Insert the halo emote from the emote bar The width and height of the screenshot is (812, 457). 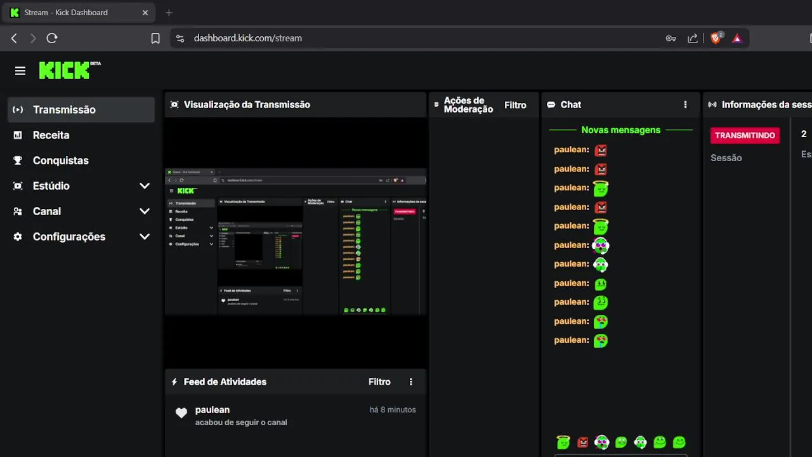[563, 442]
